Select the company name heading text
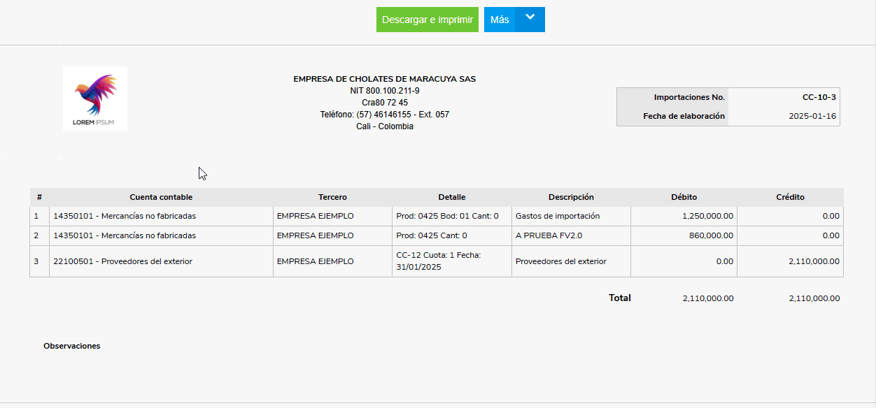The image size is (876, 408). coord(384,79)
